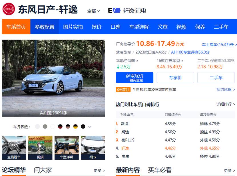Click the 2.18-10.98万 used car price
The width and height of the screenshot is (237, 176).
(x=210, y=67)
